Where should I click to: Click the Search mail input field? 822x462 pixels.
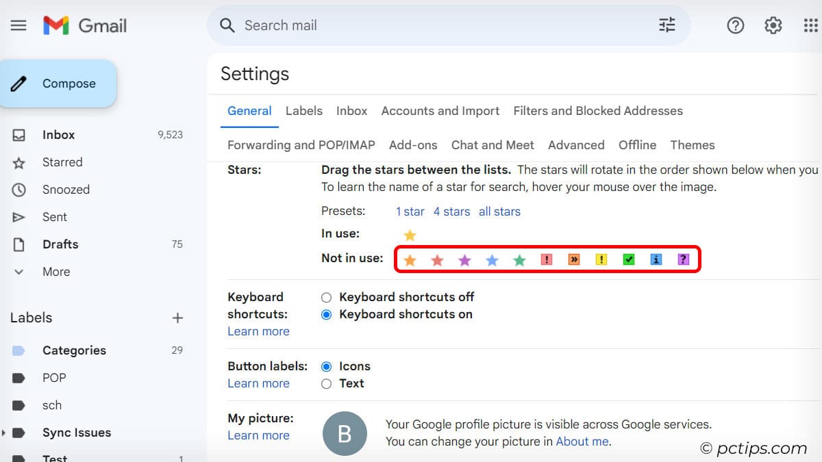pos(342,25)
